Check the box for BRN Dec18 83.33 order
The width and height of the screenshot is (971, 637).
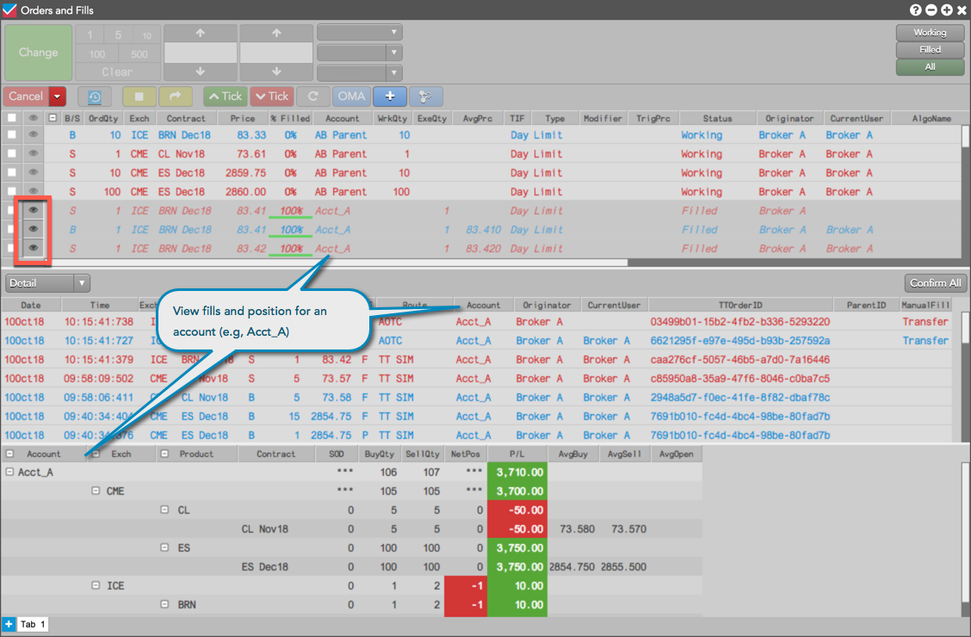click(12, 134)
